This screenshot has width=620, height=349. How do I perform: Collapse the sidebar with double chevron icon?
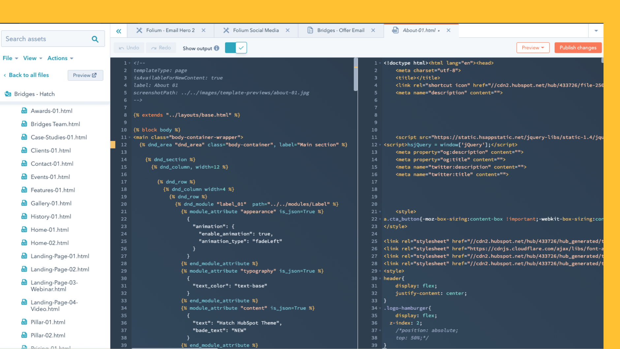[119, 31]
